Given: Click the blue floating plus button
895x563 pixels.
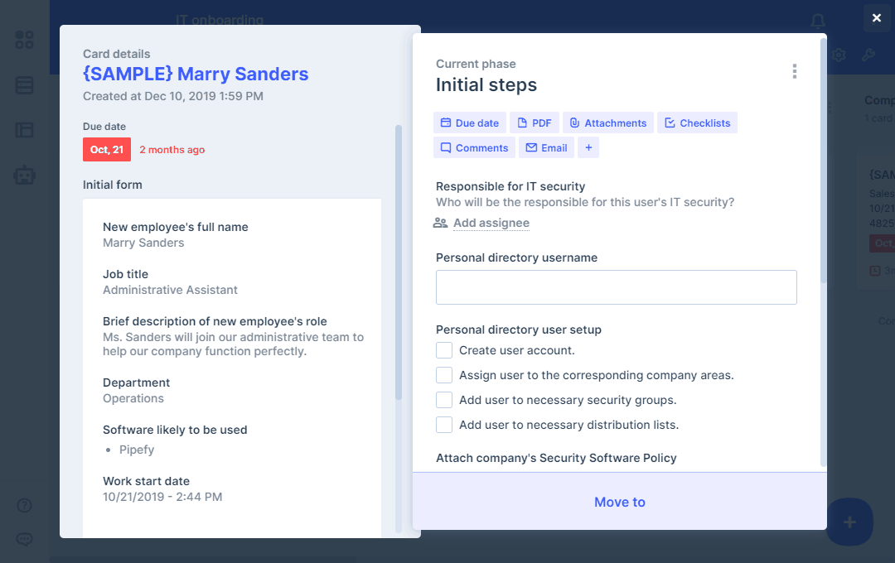Looking at the screenshot, I should 849,522.
